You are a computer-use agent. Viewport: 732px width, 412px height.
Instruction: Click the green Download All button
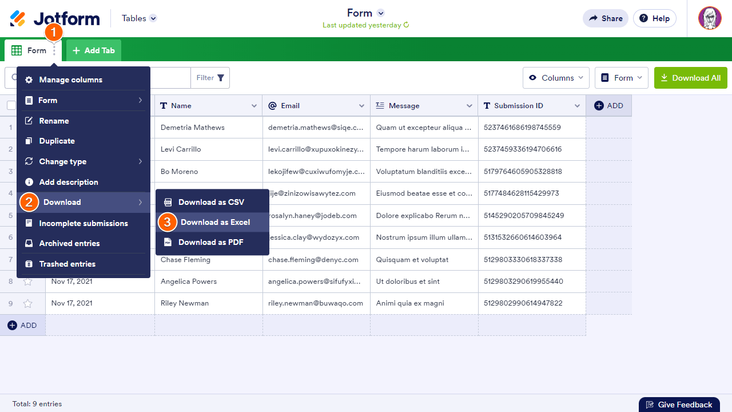[691, 78]
